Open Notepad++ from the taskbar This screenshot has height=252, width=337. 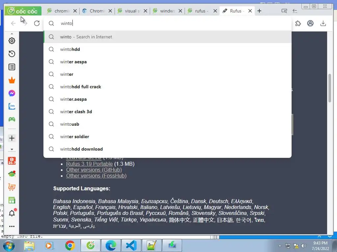coord(151,245)
